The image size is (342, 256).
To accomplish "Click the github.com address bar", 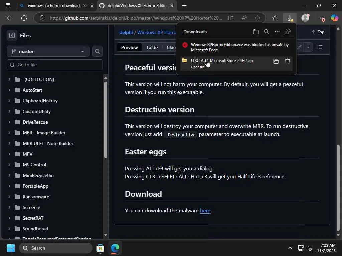I will (135, 18).
